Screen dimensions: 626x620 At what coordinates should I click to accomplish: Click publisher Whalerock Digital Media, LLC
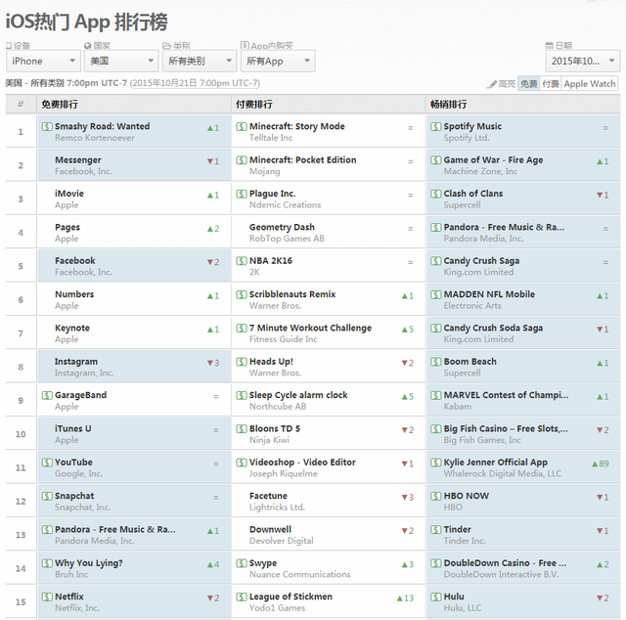pyautogui.click(x=502, y=473)
